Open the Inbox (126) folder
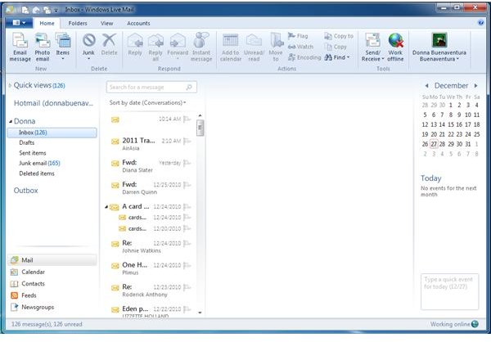491x342 pixels. [x=52, y=133]
